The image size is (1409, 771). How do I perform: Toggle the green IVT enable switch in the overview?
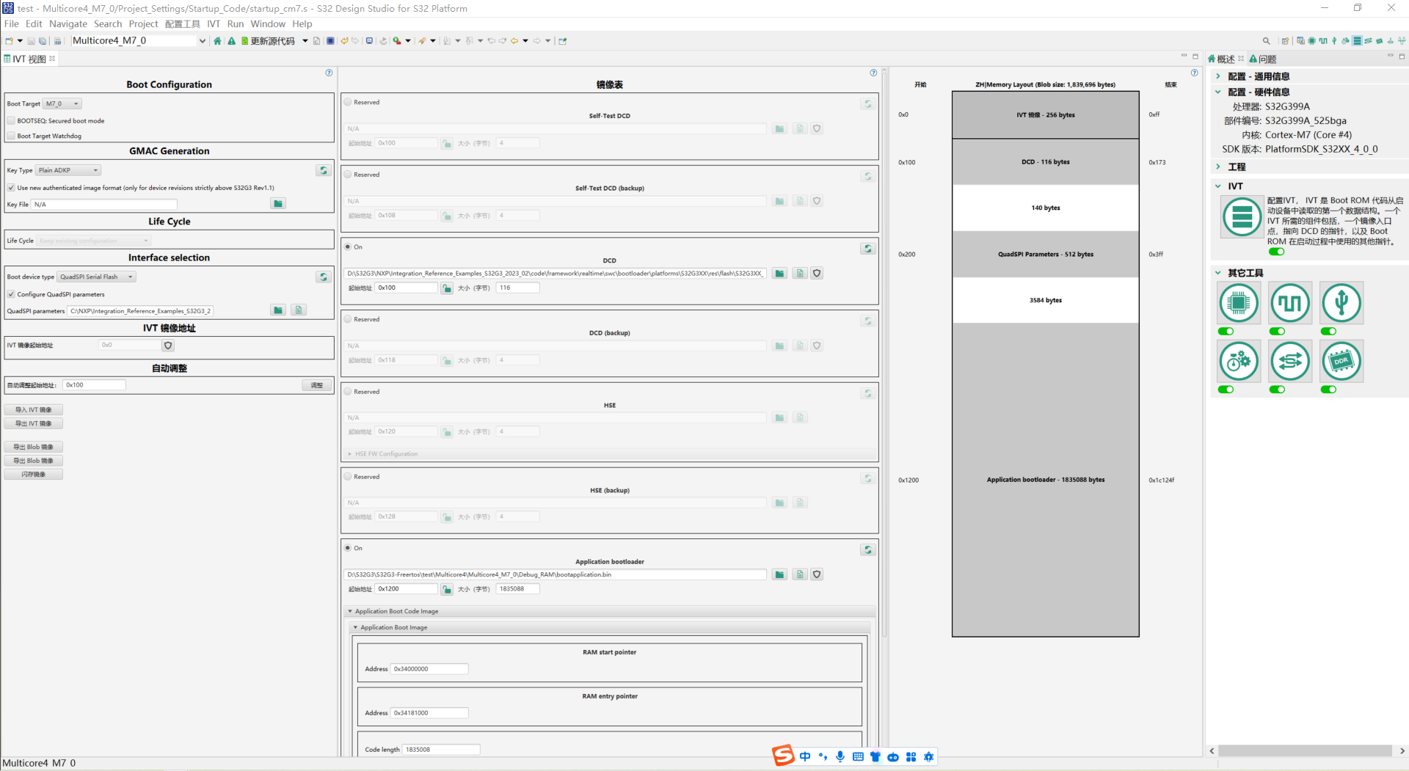point(1277,252)
